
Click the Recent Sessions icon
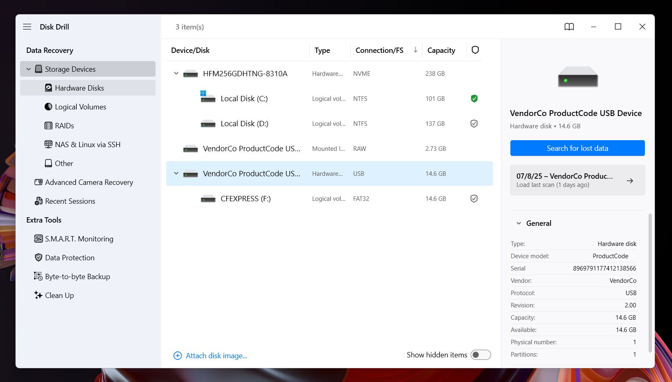tap(39, 201)
